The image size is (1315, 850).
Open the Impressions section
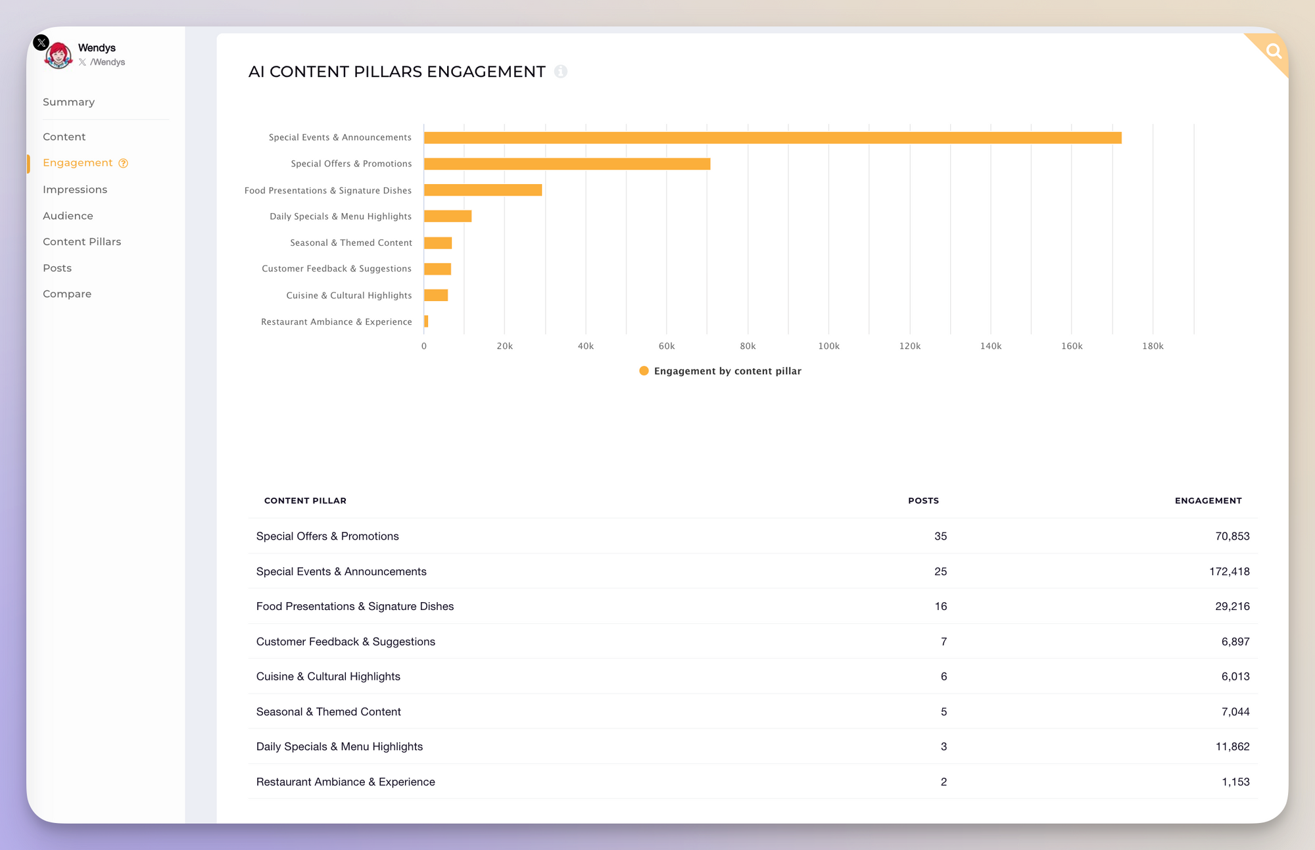point(75,189)
